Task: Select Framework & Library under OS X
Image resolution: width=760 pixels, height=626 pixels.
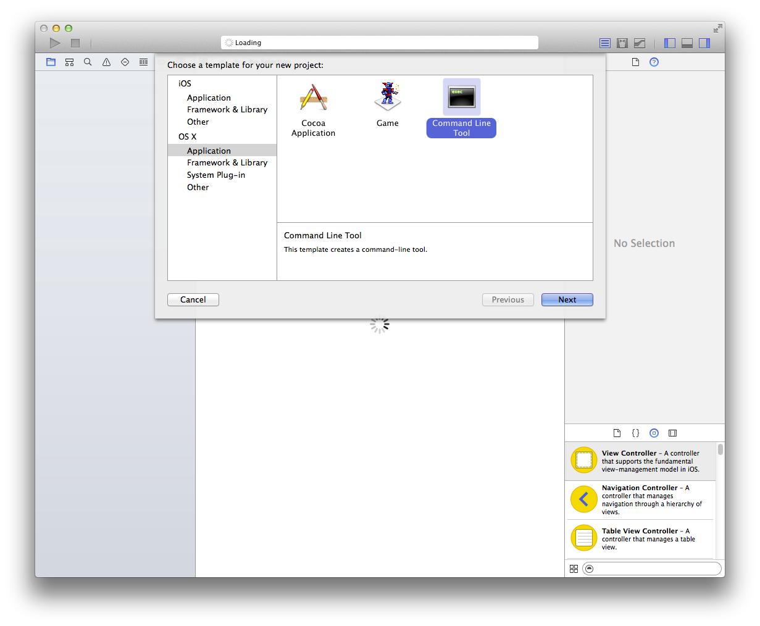Action: tap(222, 162)
